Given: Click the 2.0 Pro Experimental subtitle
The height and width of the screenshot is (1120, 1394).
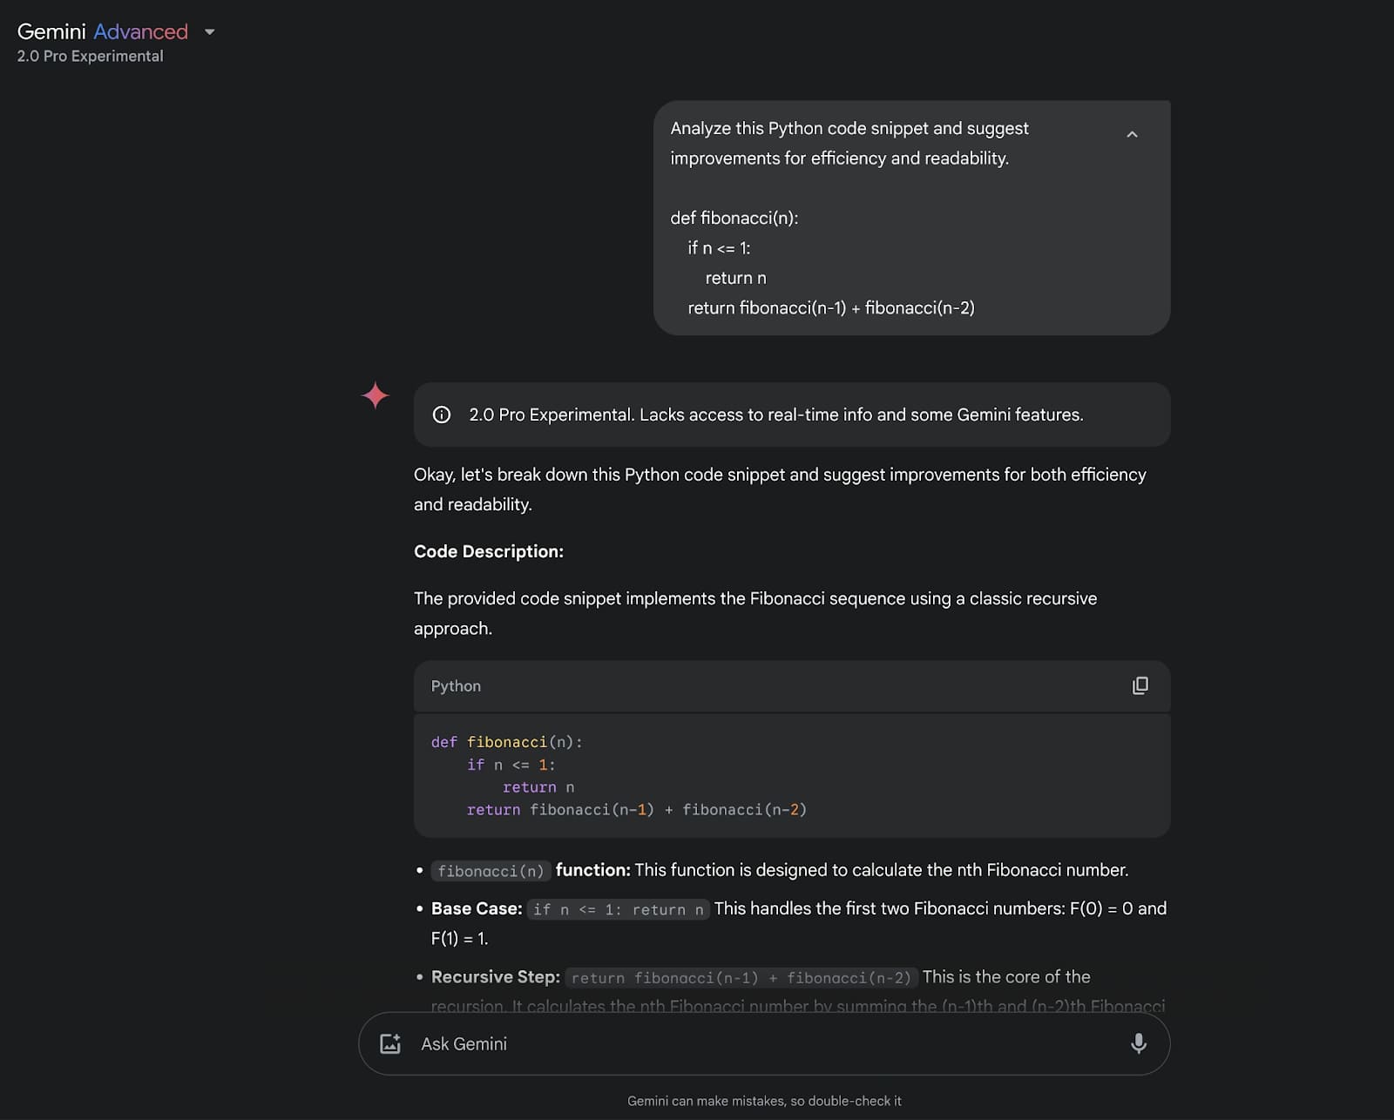Looking at the screenshot, I should click(90, 56).
